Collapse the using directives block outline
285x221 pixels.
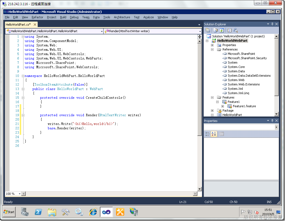click(x=23, y=37)
